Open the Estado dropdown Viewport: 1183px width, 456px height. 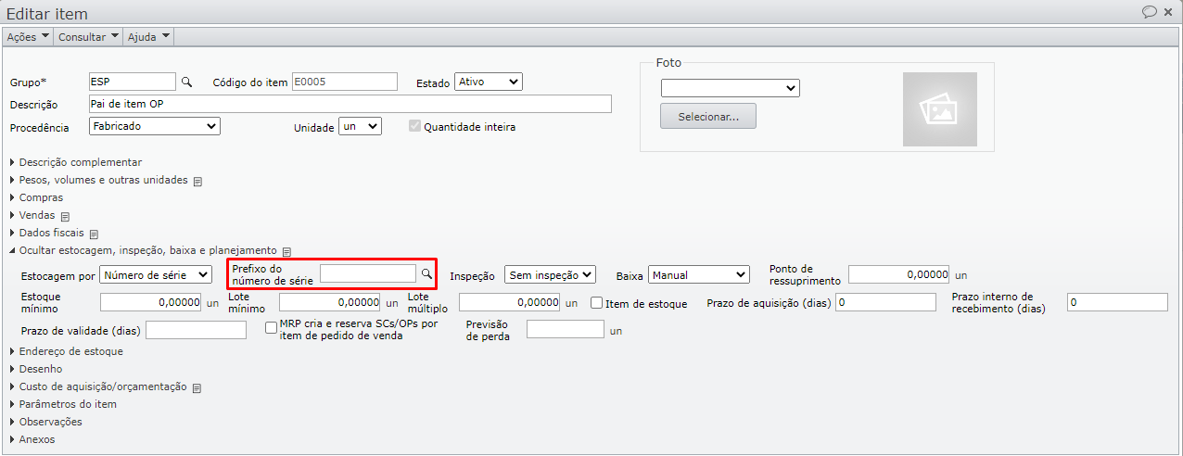click(x=489, y=82)
